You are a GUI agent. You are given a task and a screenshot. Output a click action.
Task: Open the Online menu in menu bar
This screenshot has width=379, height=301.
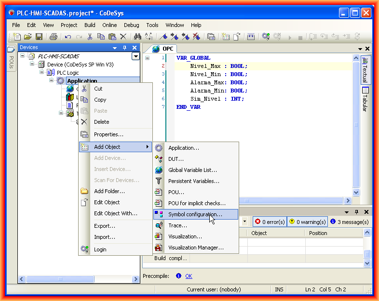point(109,25)
